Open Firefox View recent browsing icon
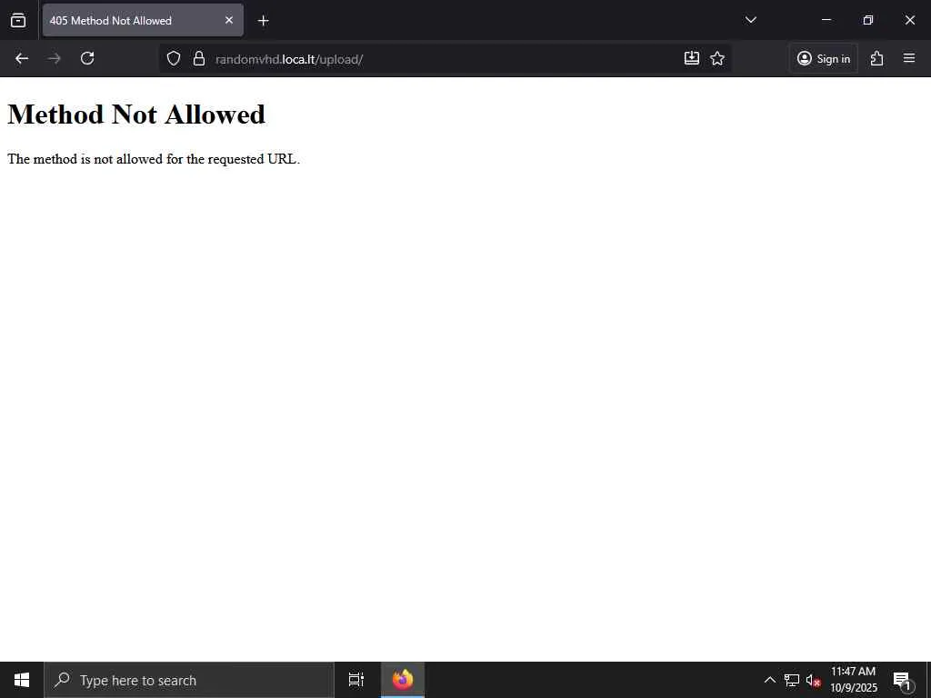The width and height of the screenshot is (931, 698). coord(18,20)
